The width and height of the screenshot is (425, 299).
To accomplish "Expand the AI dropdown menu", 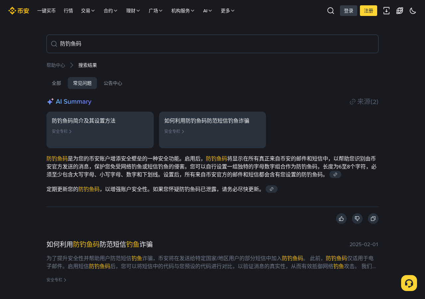I will 208,11.
